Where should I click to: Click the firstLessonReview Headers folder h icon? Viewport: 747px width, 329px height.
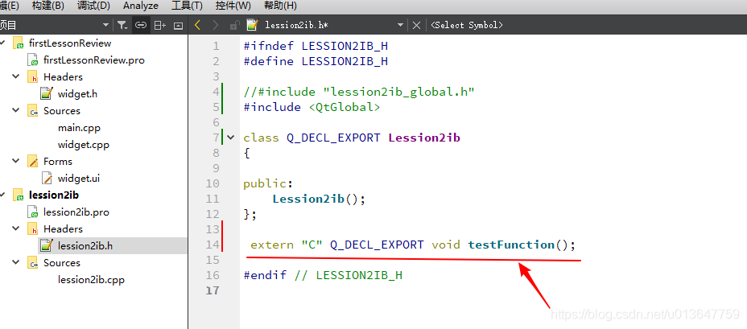[32, 76]
